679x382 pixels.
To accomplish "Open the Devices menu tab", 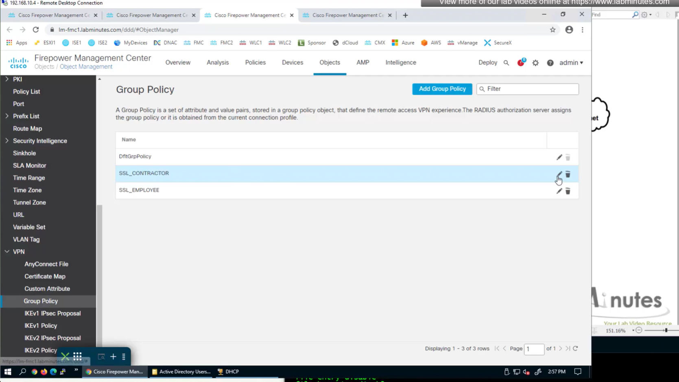I will click(x=292, y=63).
